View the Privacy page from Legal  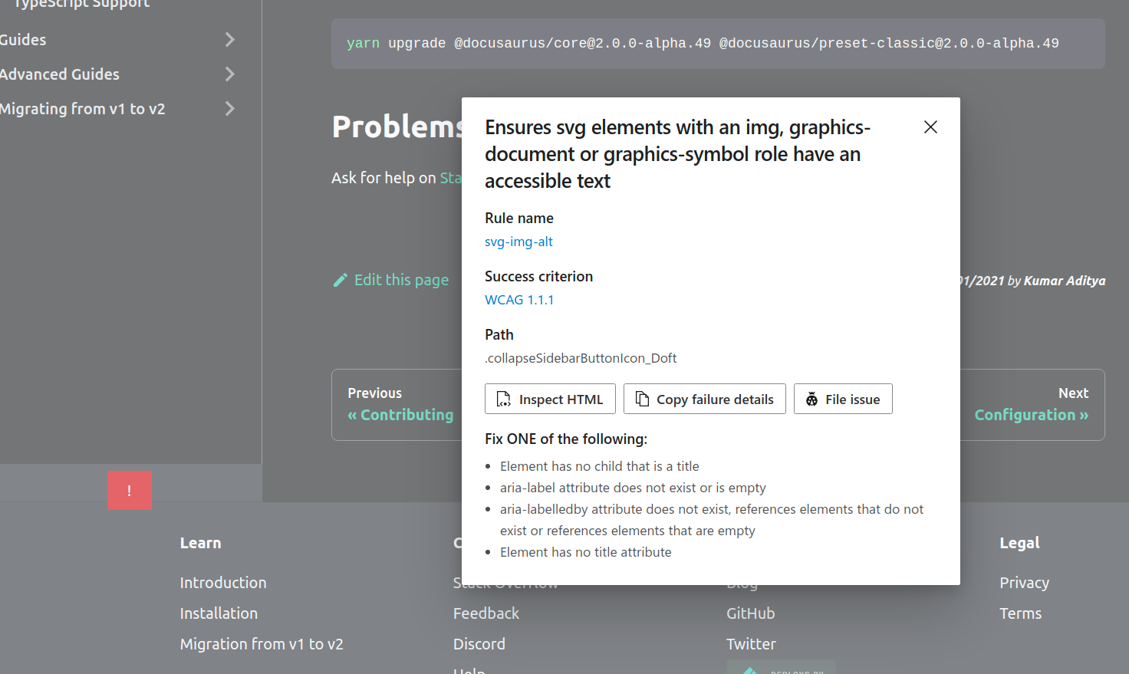coord(1024,582)
